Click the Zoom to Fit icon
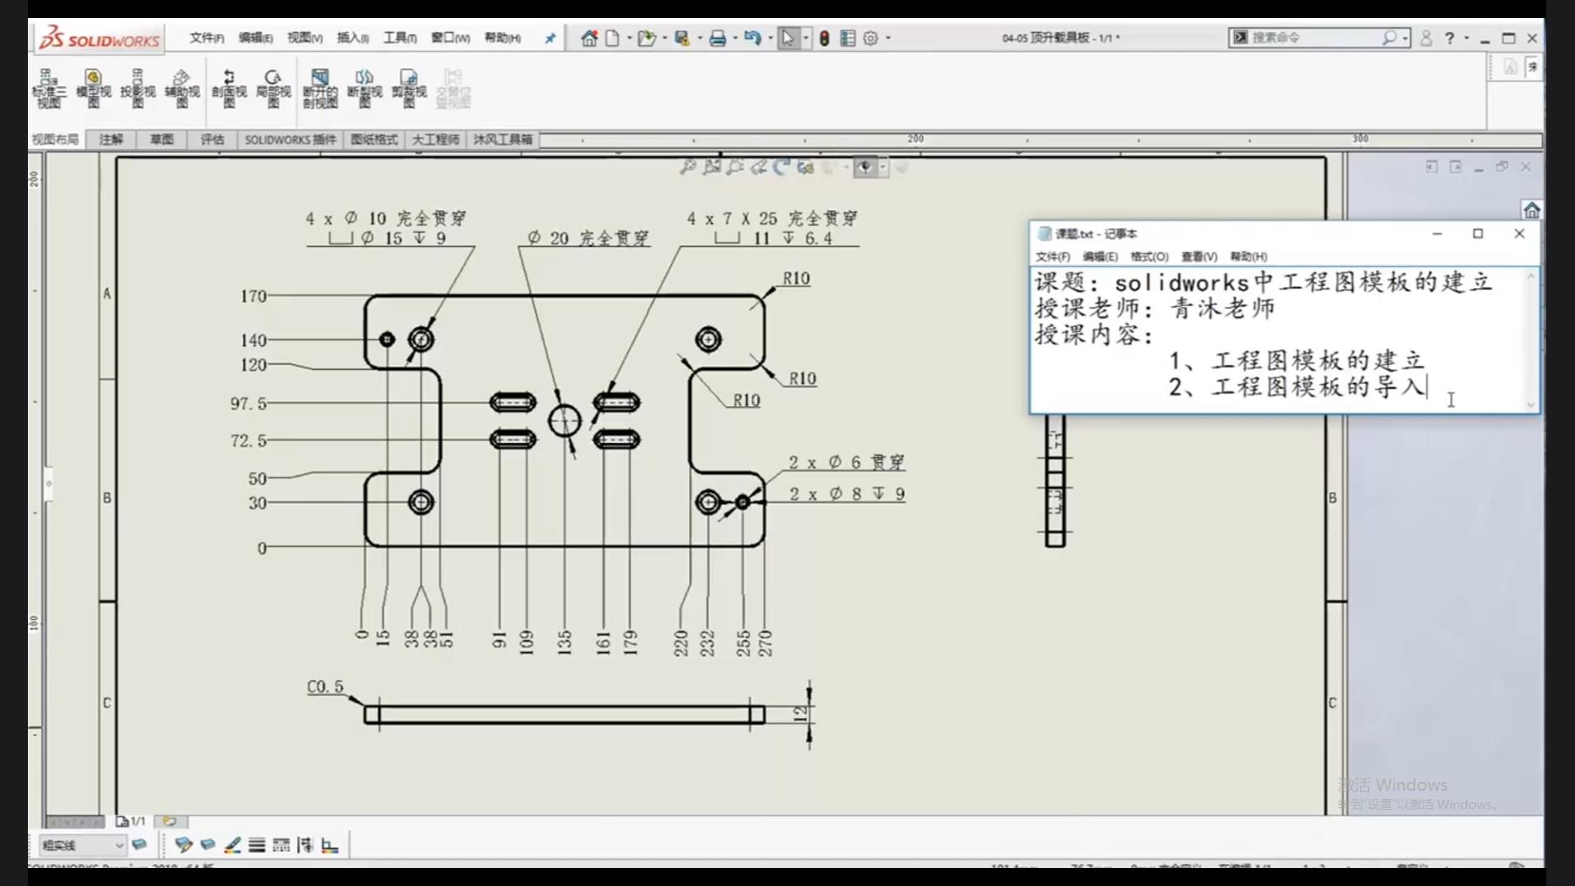Viewport: 1575px width, 886px height. pos(688,167)
